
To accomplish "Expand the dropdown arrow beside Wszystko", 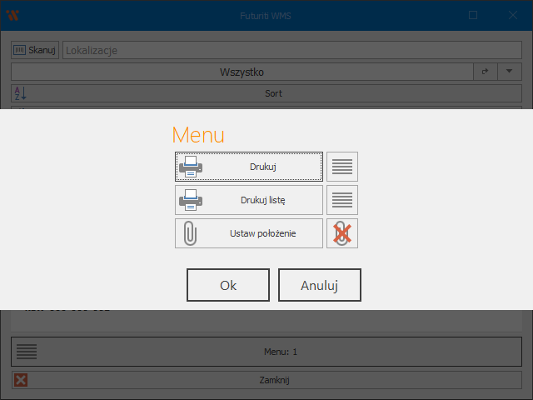I will 509,72.
